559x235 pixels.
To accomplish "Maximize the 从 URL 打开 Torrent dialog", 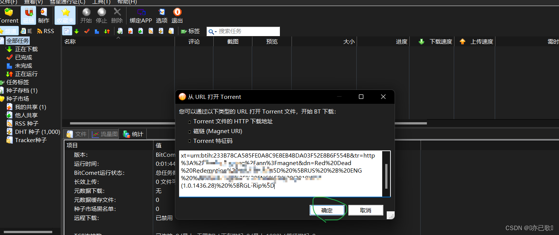I will (x=361, y=97).
